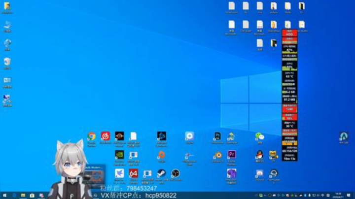Open the blue bird app shortcut
Image resolution: width=355 pixels, height=199 pixels.
(119, 173)
